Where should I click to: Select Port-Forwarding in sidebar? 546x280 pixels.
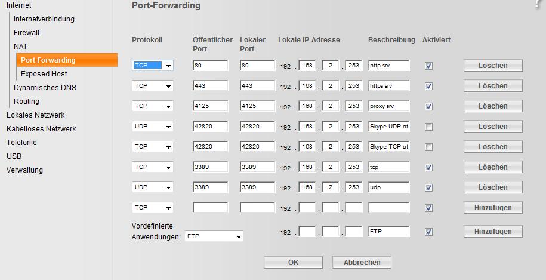tap(67, 60)
